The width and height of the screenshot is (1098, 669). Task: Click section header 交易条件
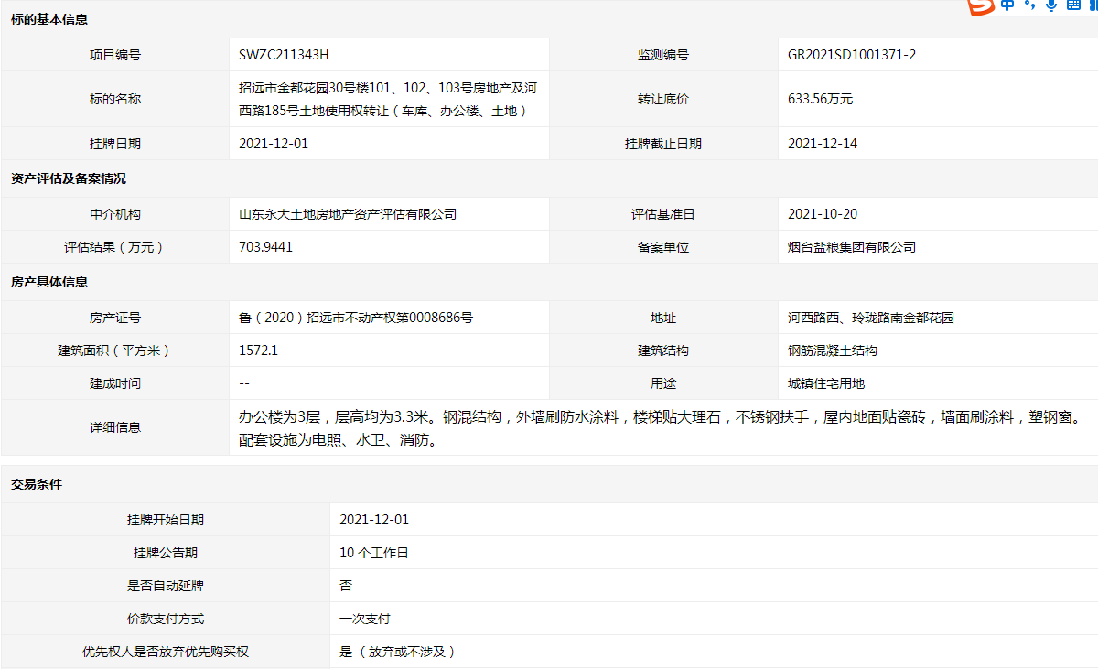tap(37, 484)
